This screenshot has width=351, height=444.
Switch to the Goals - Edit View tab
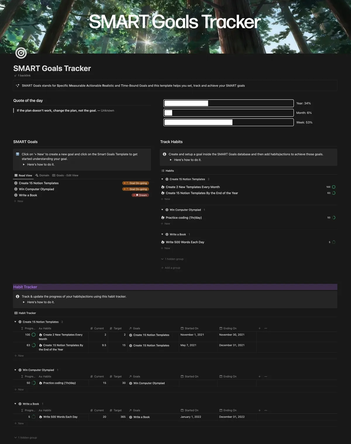[65, 176]
